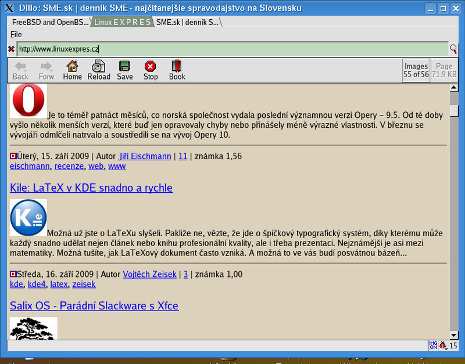465x364 pixels.
Task: Click the Back navigation arrow icon
Action: pos(20,66)
